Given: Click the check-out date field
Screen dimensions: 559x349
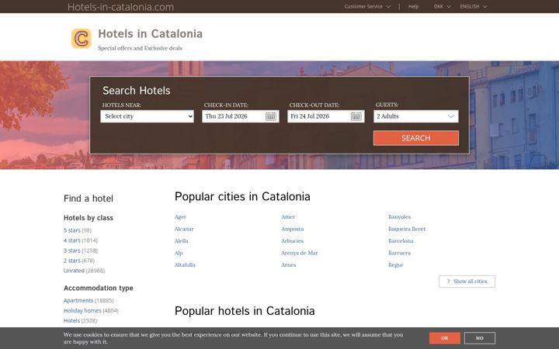Looking at the screenshot, I should [326, 116].
